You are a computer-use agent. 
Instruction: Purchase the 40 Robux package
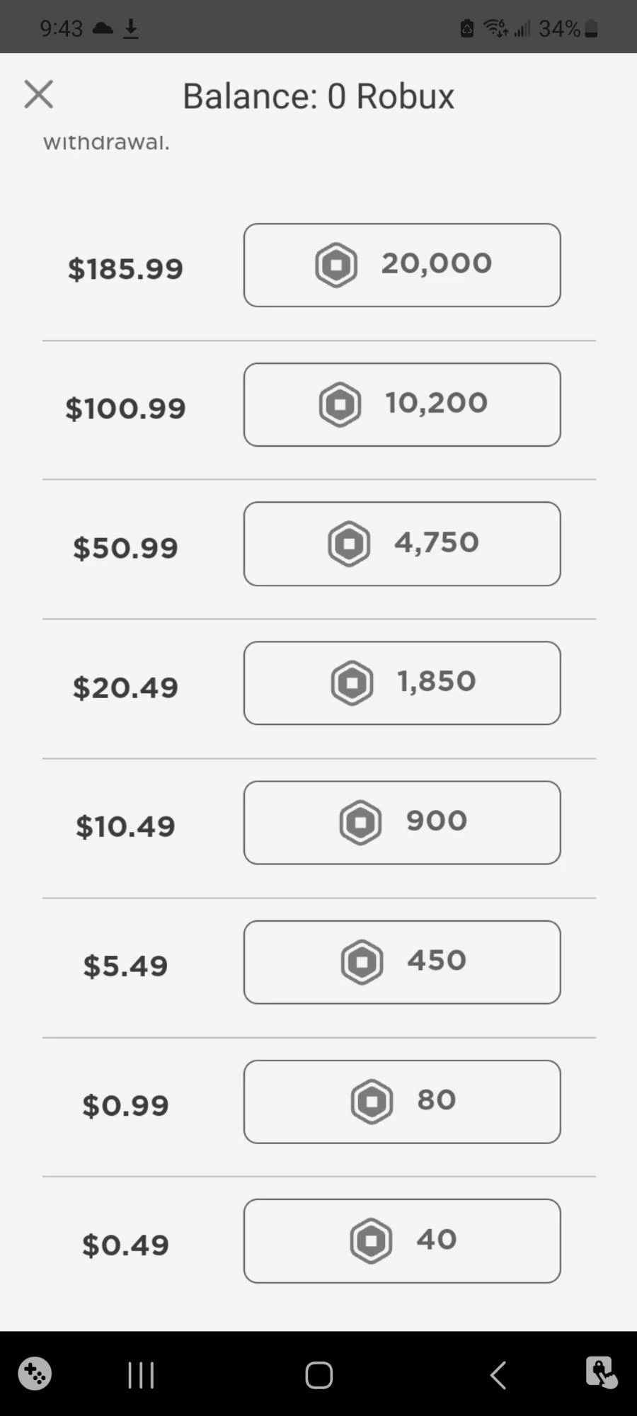point(401,1240)
